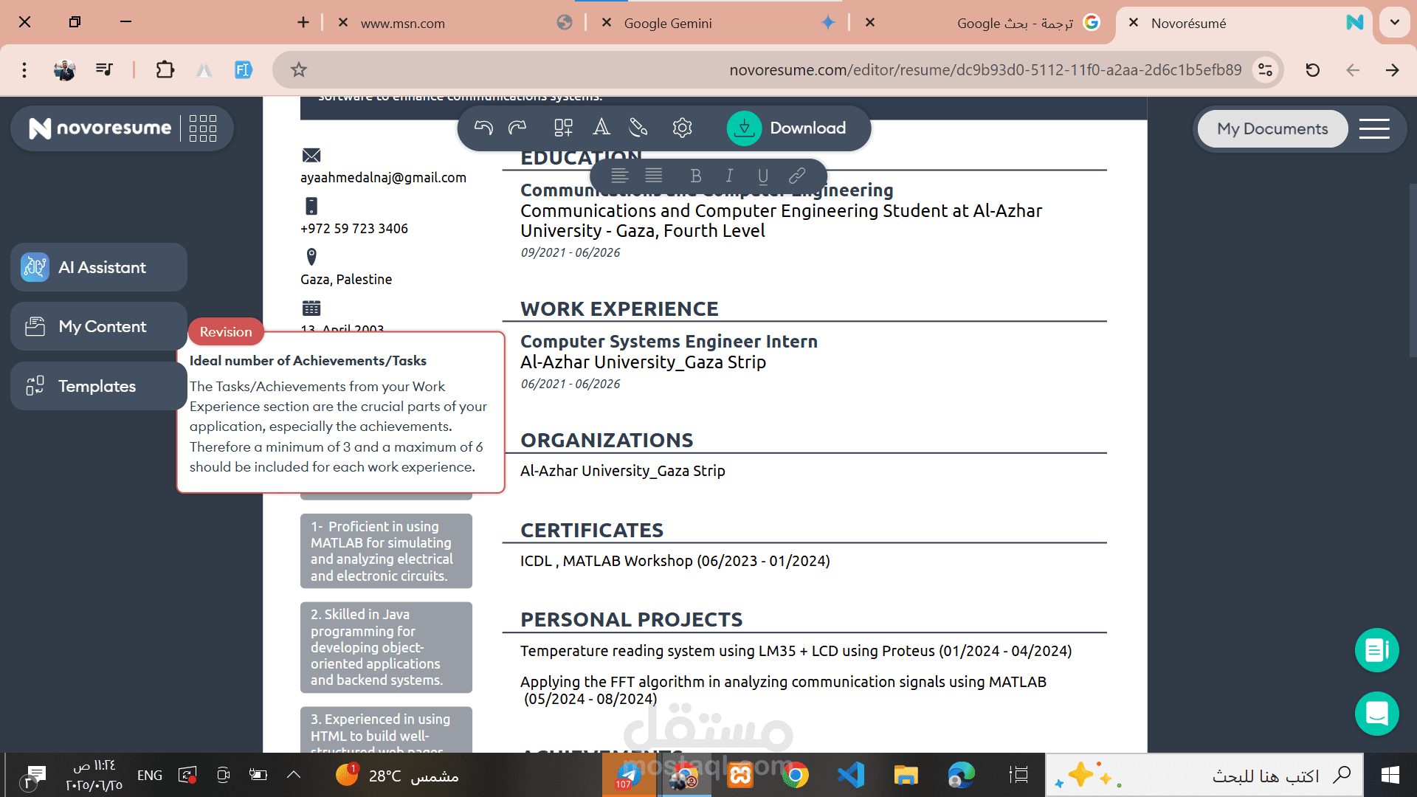Open the green chat support floating button

[x=1377, y=714]
